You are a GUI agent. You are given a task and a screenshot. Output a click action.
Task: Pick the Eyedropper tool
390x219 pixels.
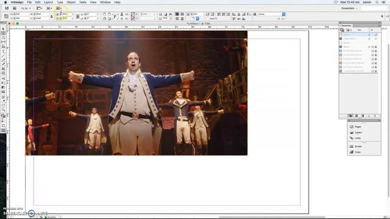(3, 102)
